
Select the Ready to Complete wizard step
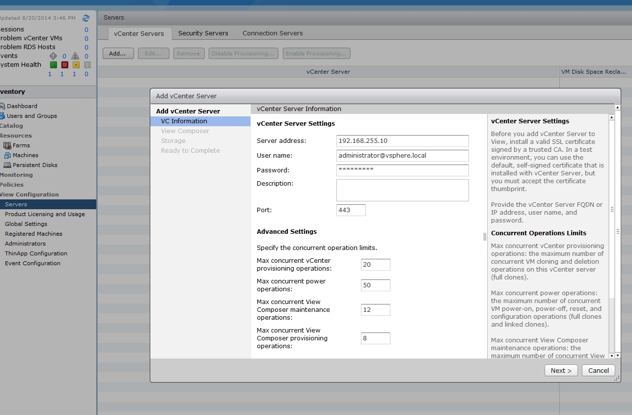(x=190, y=151)
